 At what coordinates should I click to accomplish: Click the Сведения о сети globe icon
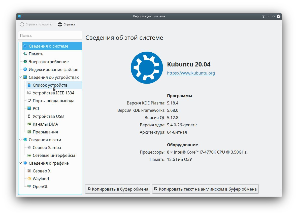[25, 140]
